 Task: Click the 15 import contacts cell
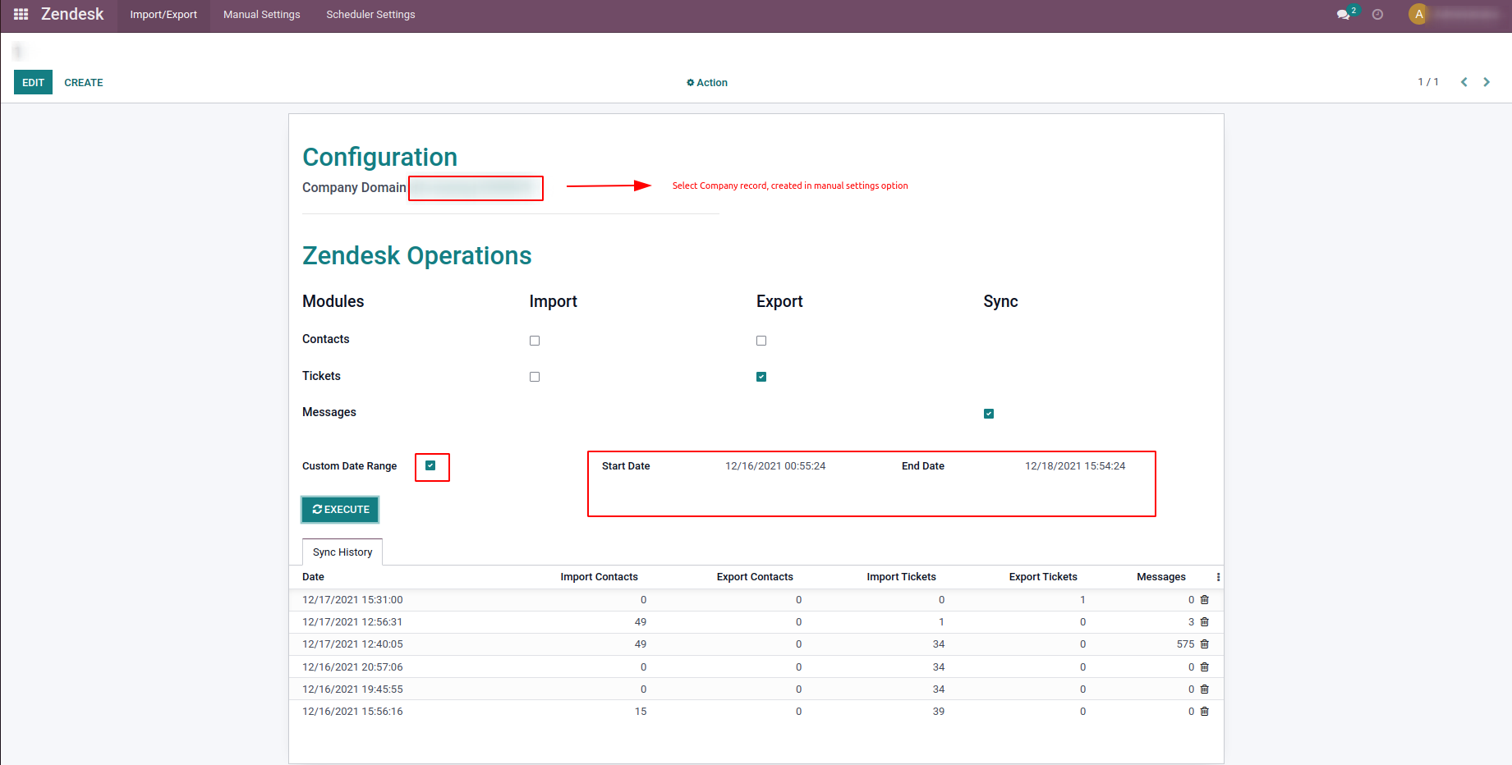(641, 712)
